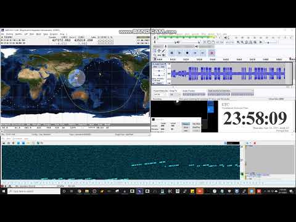Select the Audacity Draw (pencil) tool

click(163, 51)
